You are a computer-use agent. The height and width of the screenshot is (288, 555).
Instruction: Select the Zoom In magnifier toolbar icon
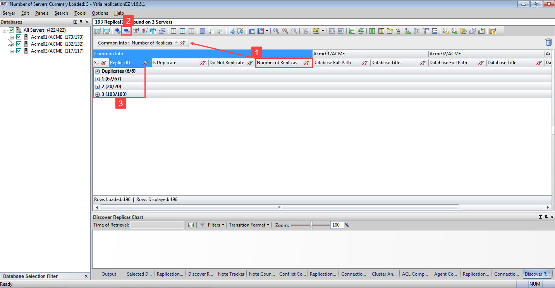(x=276, y=31)
